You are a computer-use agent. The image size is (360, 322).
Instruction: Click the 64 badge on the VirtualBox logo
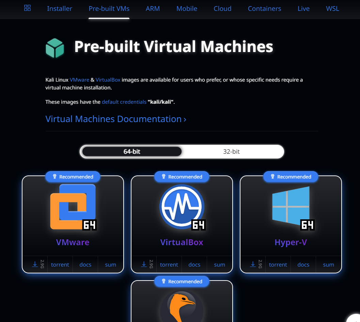pos(199,225)
